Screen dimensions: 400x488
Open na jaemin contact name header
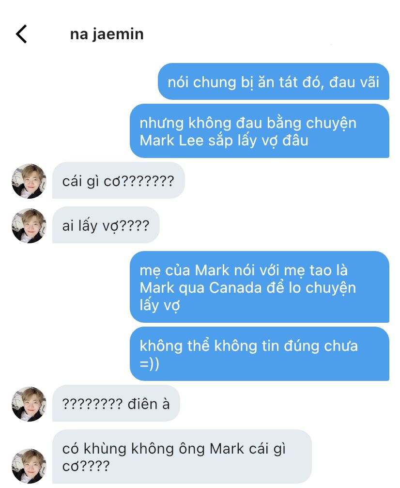click(107, 34)
